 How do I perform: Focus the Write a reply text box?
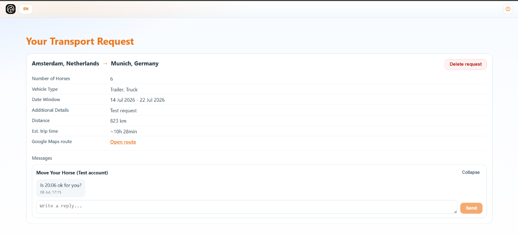click(x=247, y=207)
